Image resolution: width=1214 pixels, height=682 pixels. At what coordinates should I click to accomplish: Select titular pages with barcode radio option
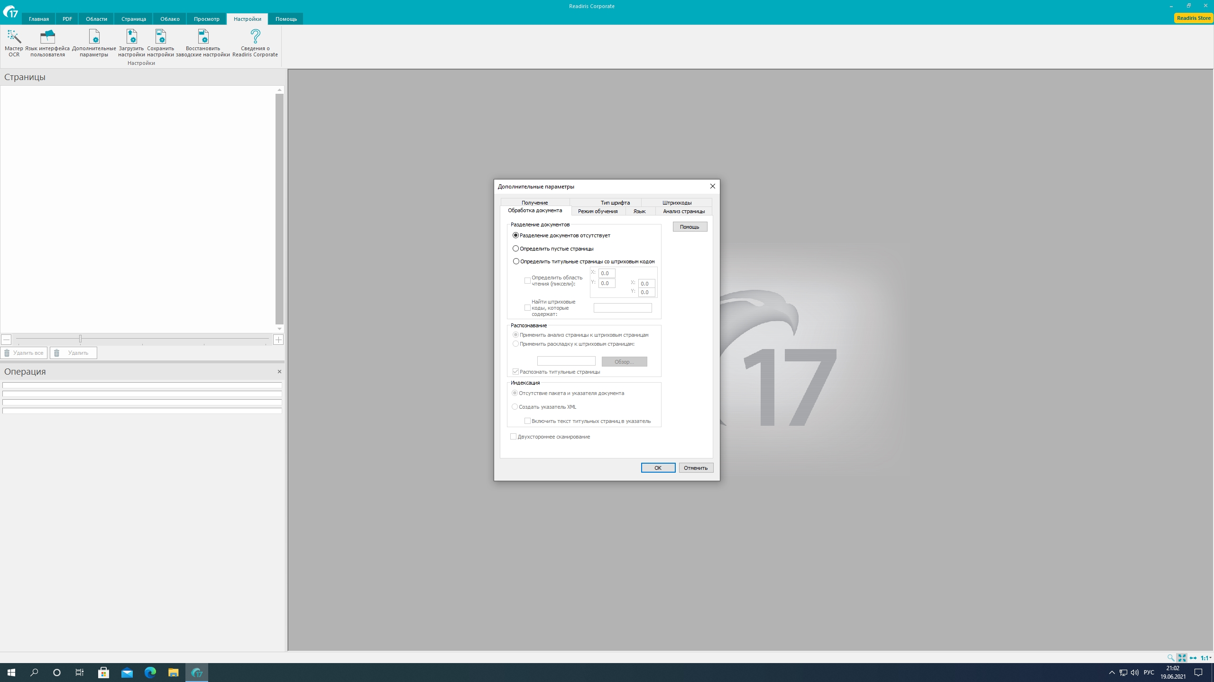[516, 261]
